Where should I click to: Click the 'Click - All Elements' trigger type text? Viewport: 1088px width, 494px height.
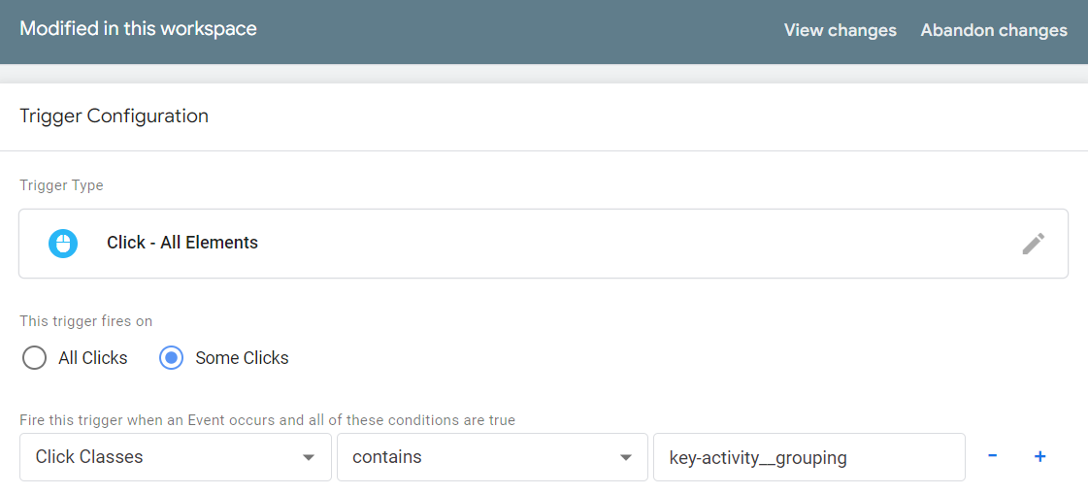(182, 243)
